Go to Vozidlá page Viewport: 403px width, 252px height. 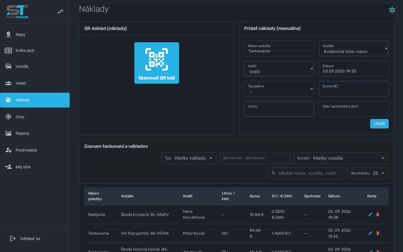(35, 66)
